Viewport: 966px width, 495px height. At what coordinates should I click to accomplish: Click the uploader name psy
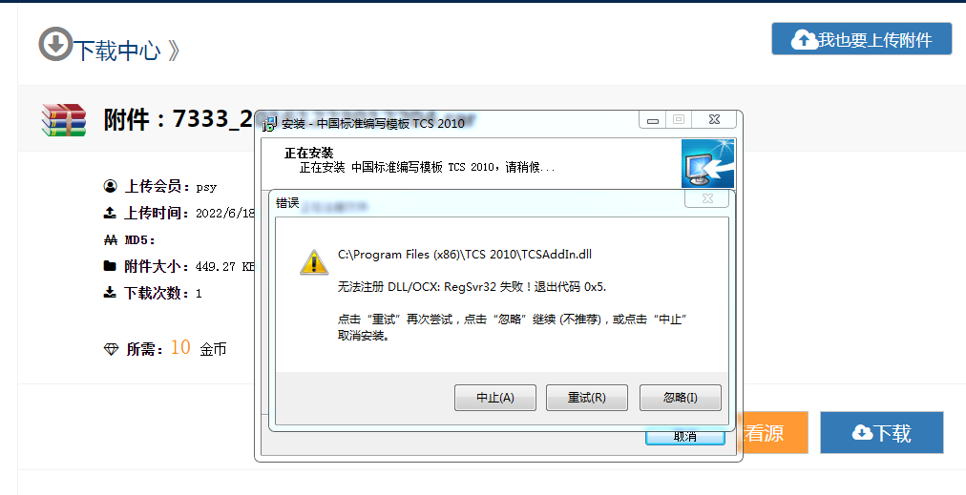206,186
